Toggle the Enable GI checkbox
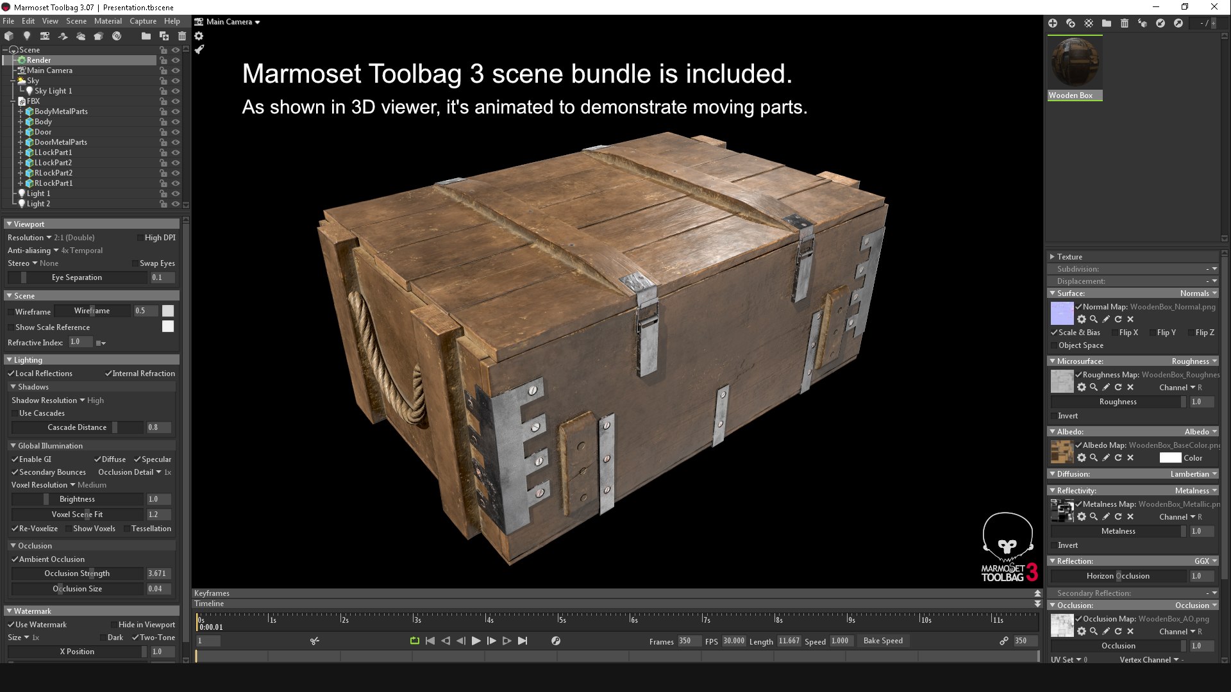Screen dimensions: 1231x692 [15, 459]
